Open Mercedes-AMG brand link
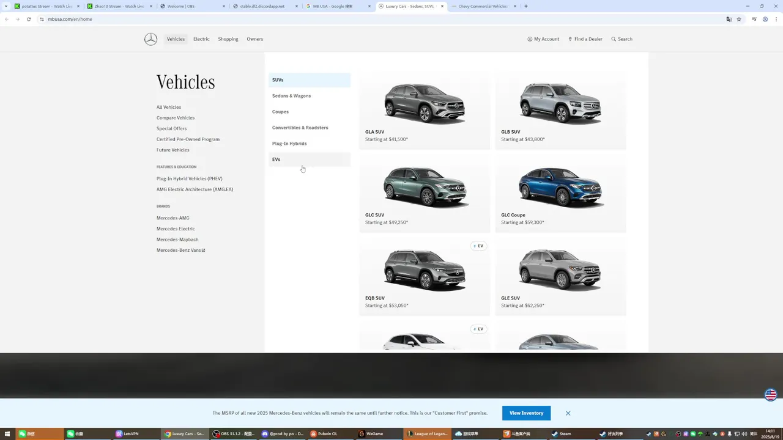The width and height of the screenshot is (783, 440). (x=173, y=218)
